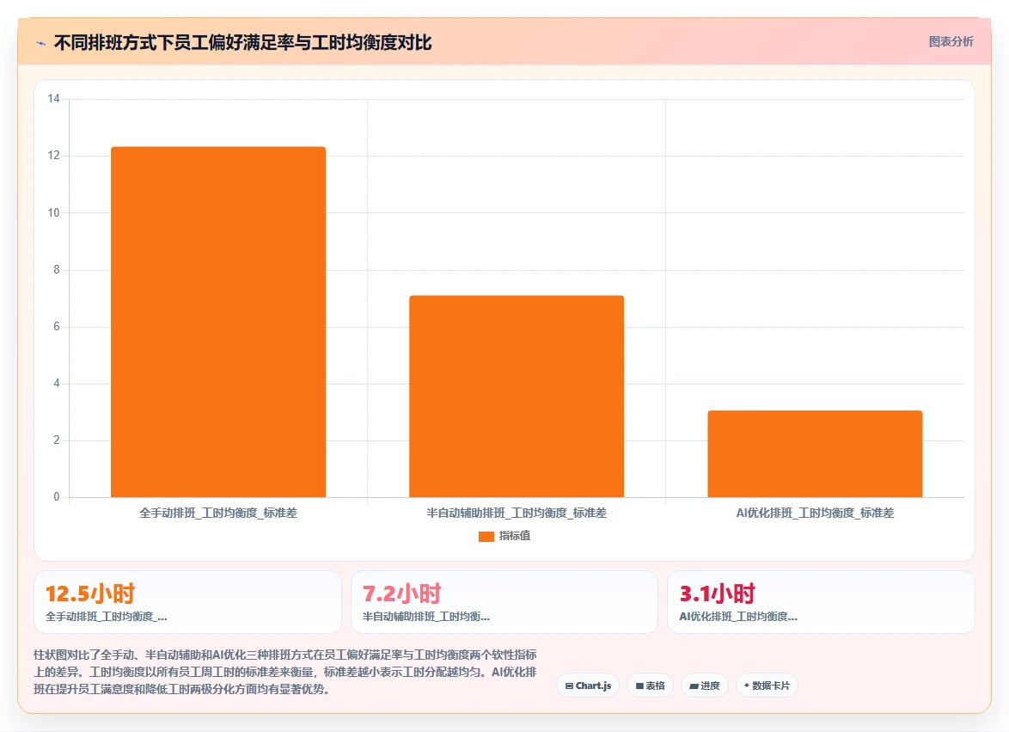Image resolution: width=1009 pixels, height=732 pixels.
Task: Select the 半自动辅助排班 bar in chart
Action: 516,396
